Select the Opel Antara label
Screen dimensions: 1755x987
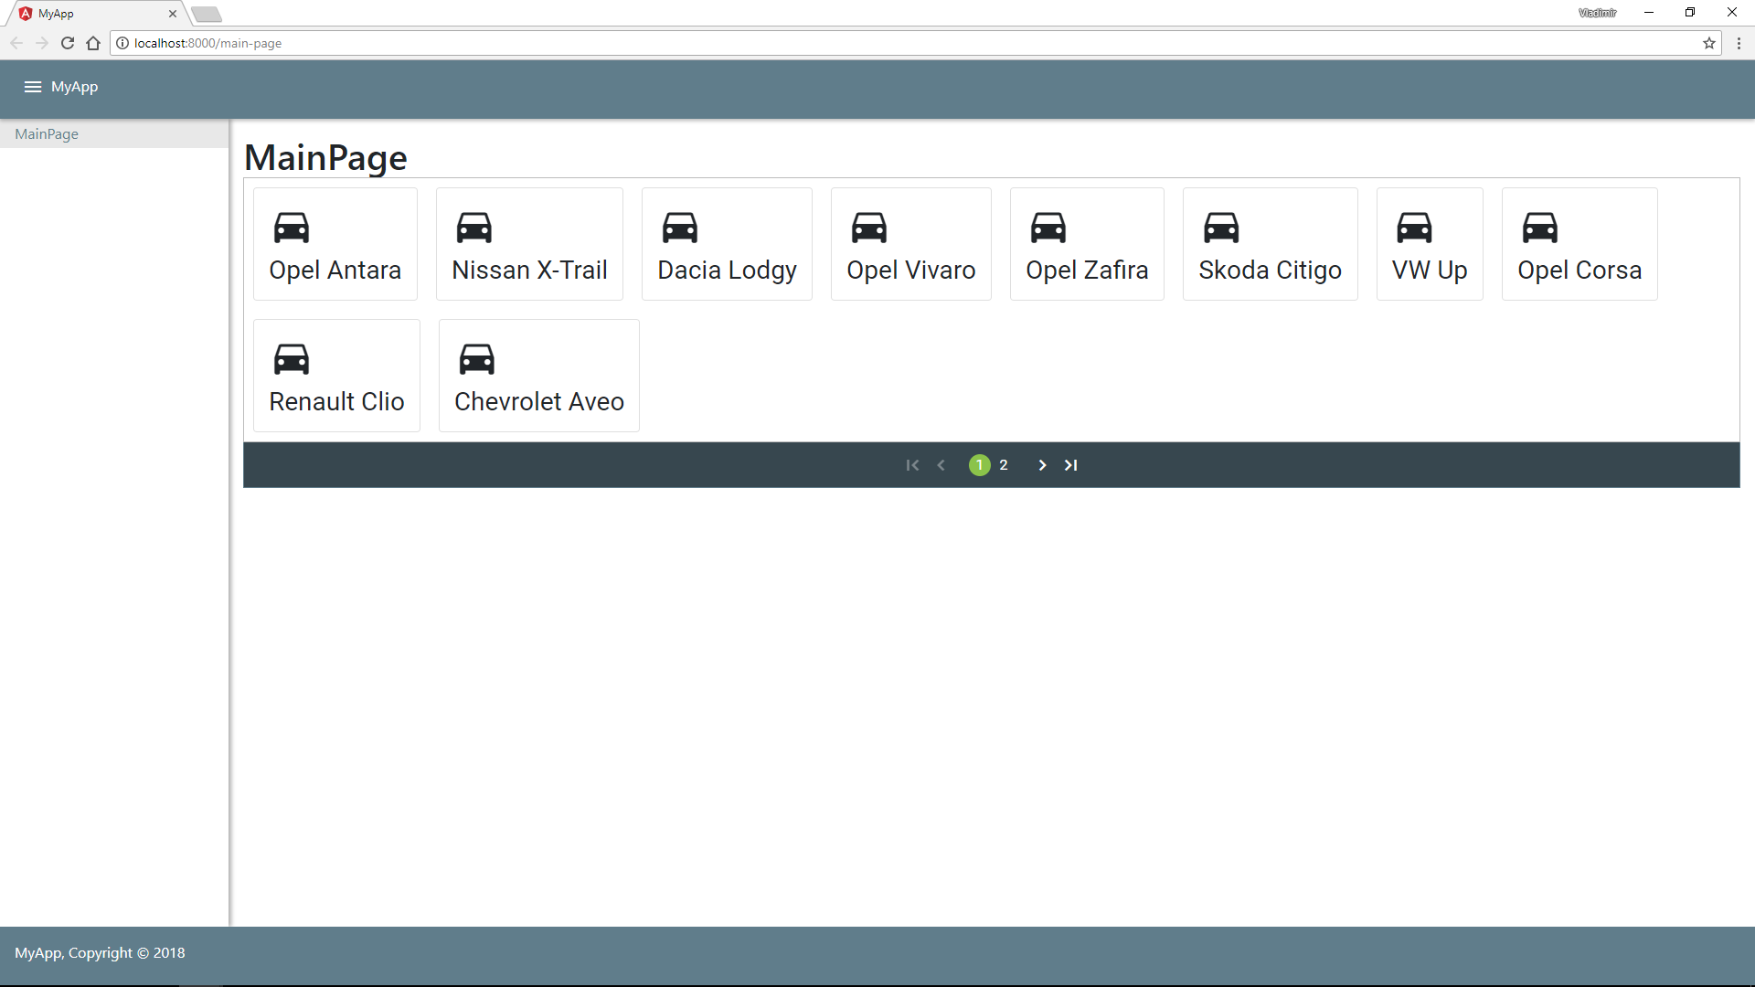click(335, 271)
